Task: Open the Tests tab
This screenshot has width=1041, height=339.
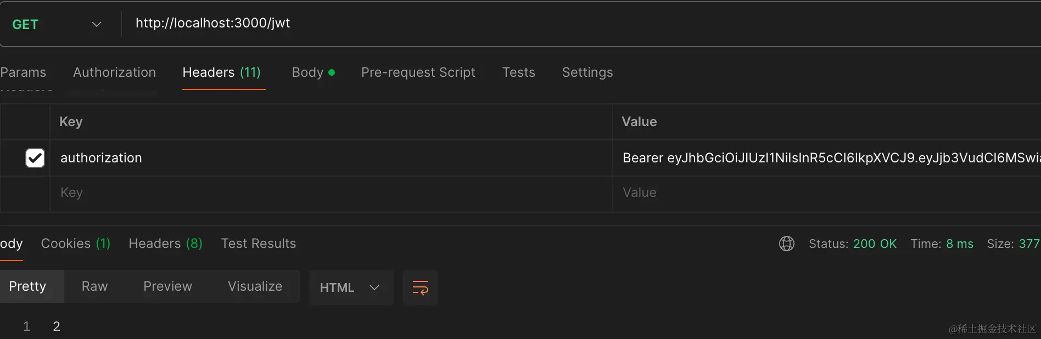Action: tap(518, 72)
